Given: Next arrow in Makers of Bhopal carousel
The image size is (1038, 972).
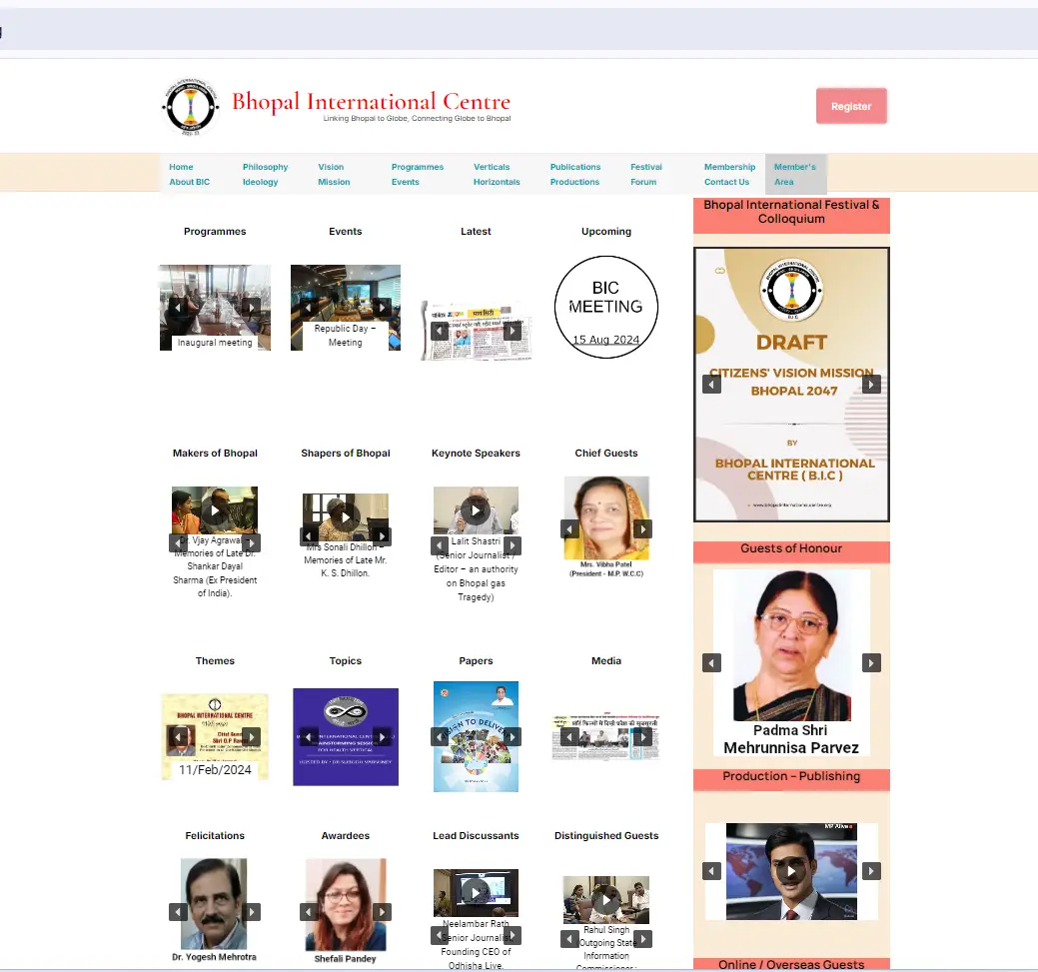Looking at the screenshot, I should point(252,542).
